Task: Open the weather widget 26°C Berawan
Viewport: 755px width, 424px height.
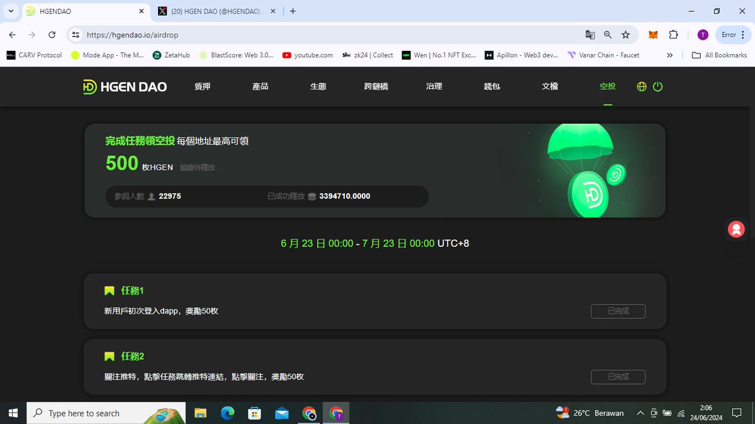Action: point(590,413)
